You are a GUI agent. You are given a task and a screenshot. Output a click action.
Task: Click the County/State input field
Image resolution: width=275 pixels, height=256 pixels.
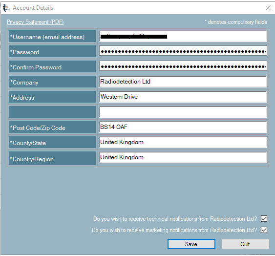(x=183, y=142)
